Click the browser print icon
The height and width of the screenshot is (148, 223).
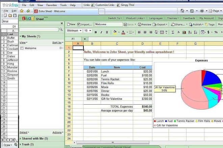[x=202, y=11]
